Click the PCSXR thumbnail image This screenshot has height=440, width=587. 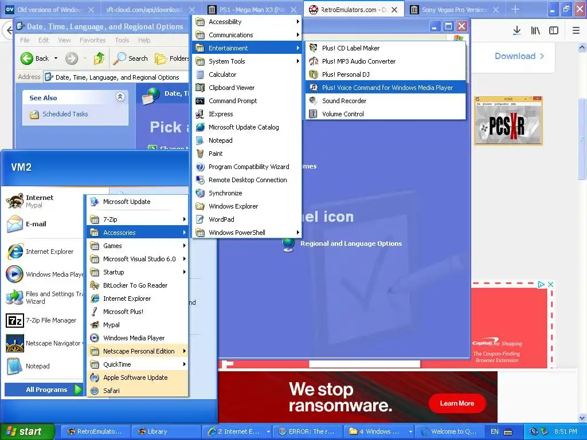pos(508,121)
